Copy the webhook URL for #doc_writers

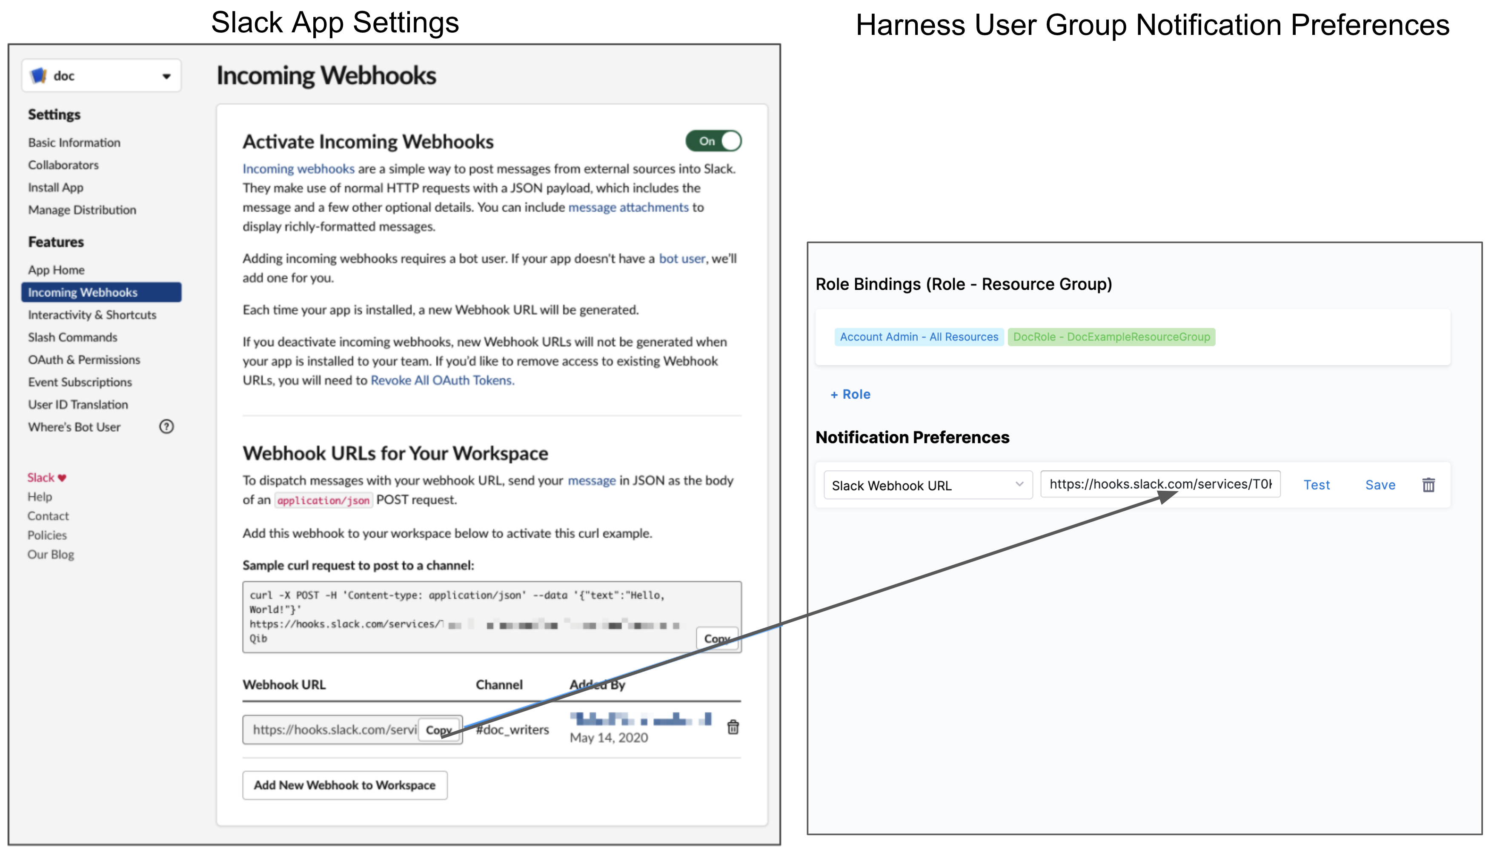pos(439,730)
